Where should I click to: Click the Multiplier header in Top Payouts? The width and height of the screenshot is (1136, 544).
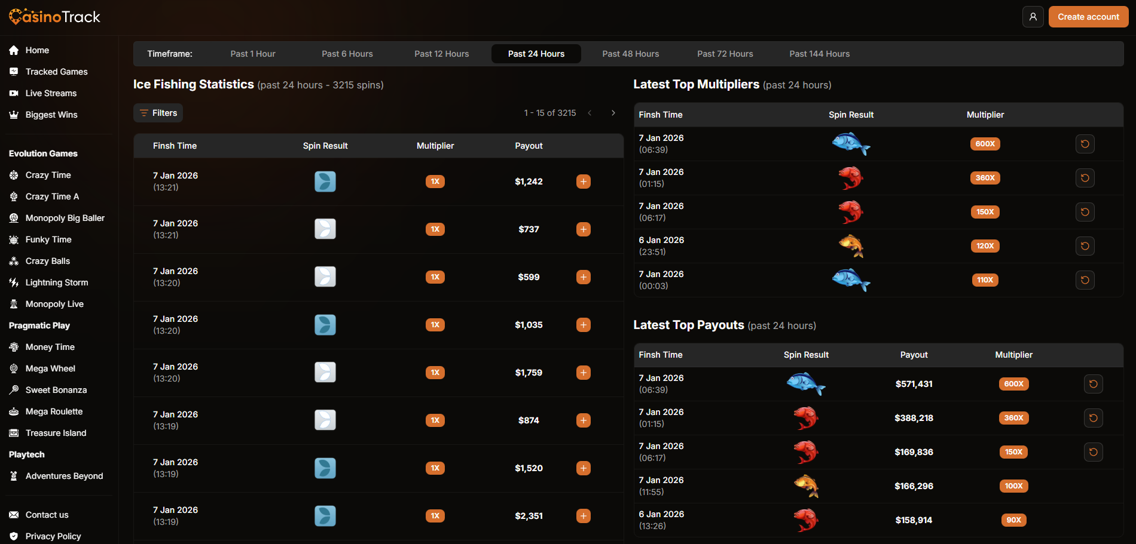tap(1013, 355)
